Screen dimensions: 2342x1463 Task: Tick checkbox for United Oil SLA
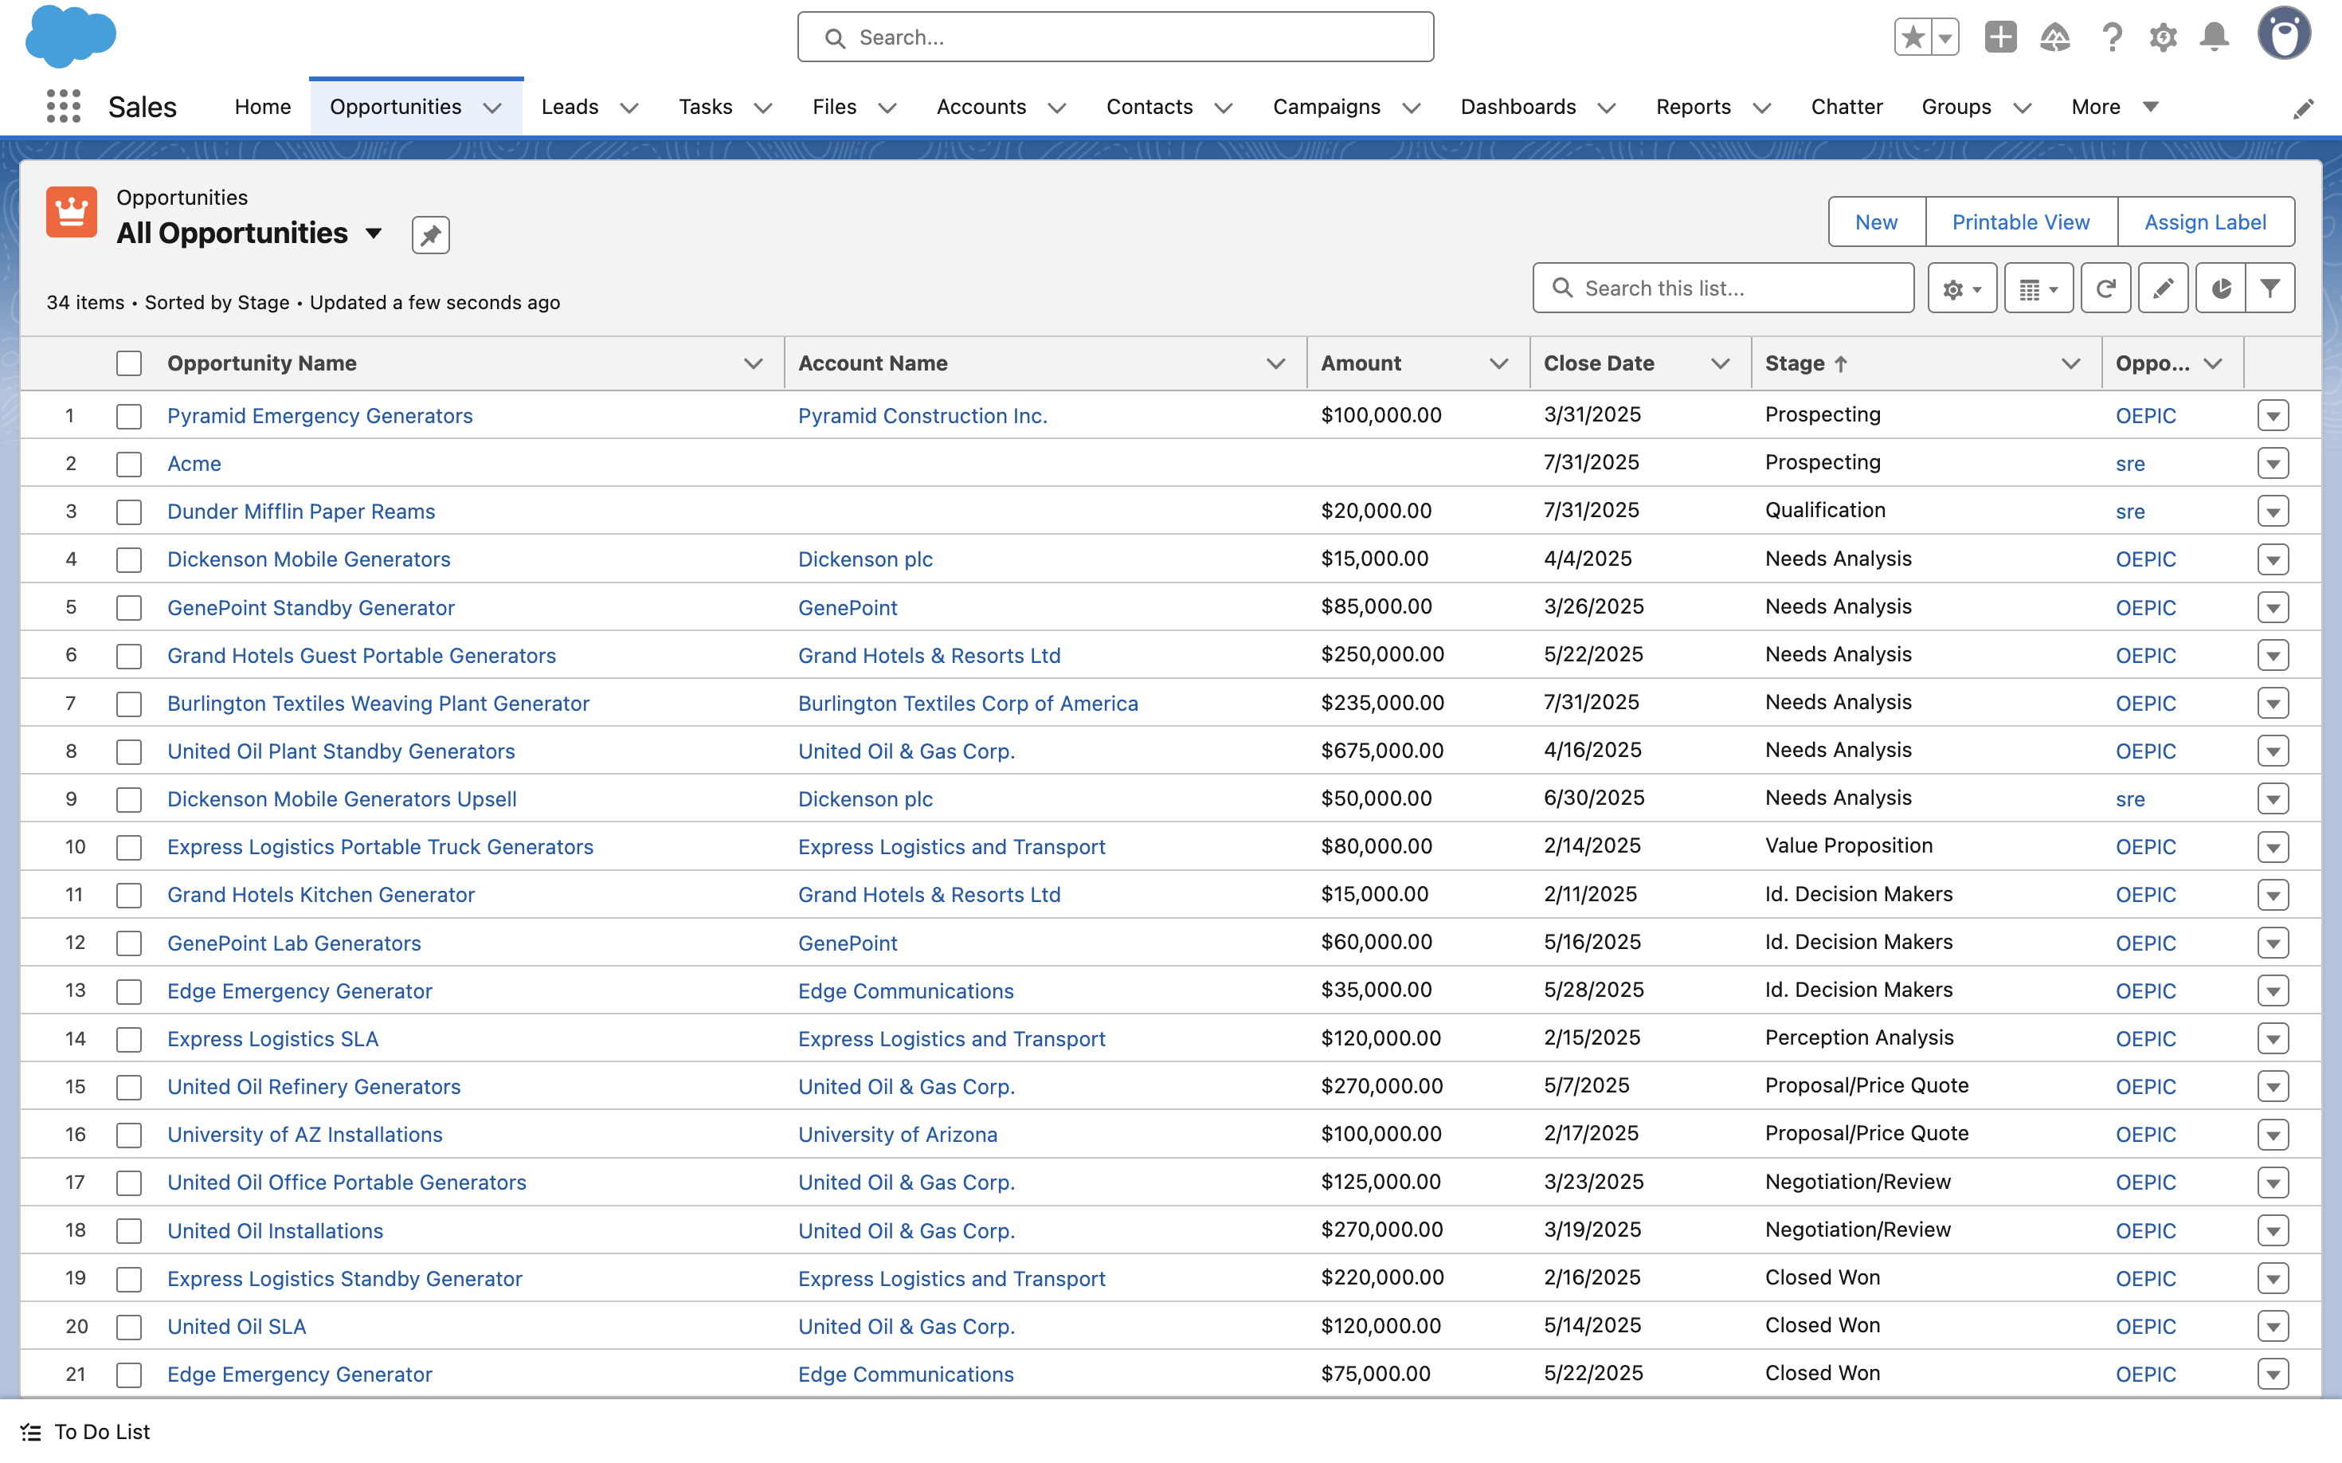pos(129,1327)
